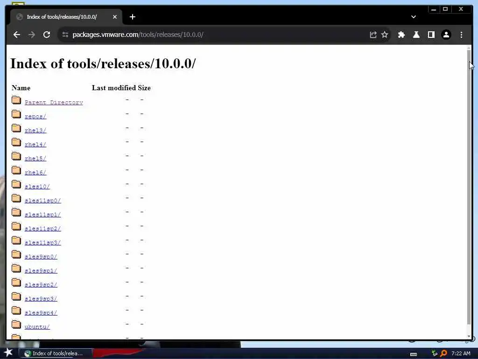Click folder icon beside sles9sp0/
Viewport: 478px width, 359px height.
click(16, 255)
